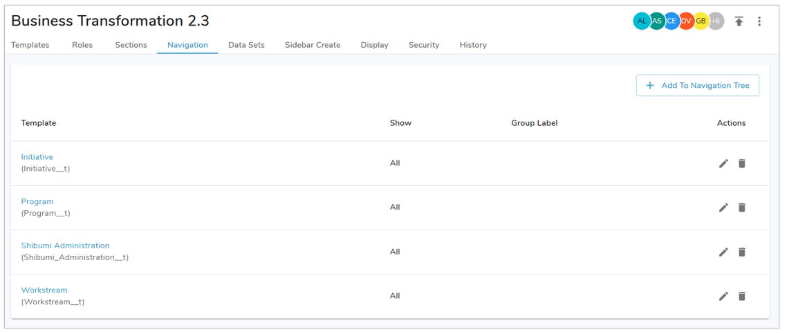Click Add To Navigation Tree button
Viewport: 787px width, 334px height.
coord(697,85)
